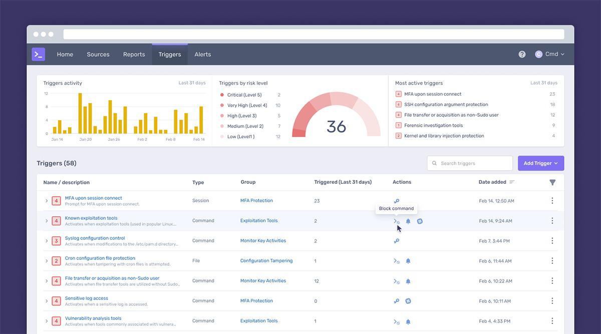
Task: Go to the Reports tab
Action: pyautogui.click(x=134, y=54)
